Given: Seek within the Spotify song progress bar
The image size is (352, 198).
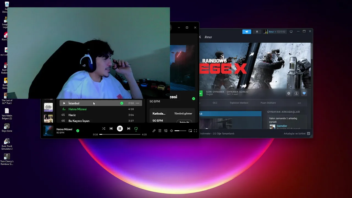Looking at the screenshot, I should point(120,134).
